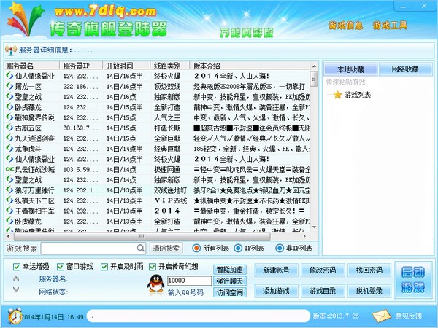Open the 游戏信息 menu
The image size is (438, 328).
click(345, 26)
